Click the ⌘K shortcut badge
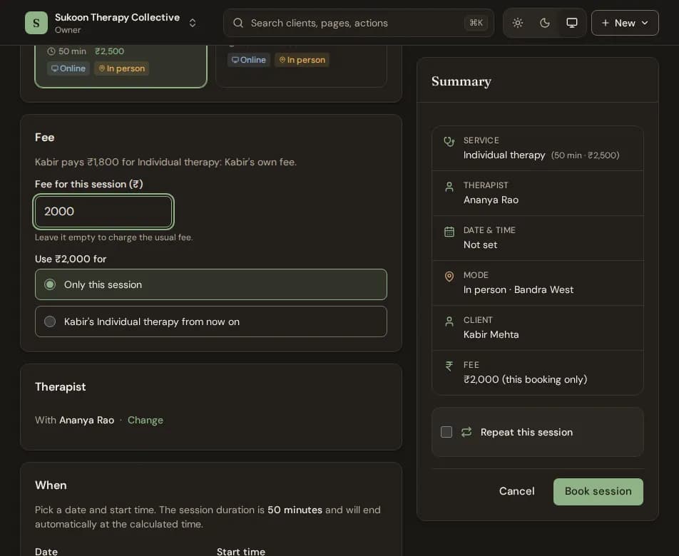 (476, 23)
